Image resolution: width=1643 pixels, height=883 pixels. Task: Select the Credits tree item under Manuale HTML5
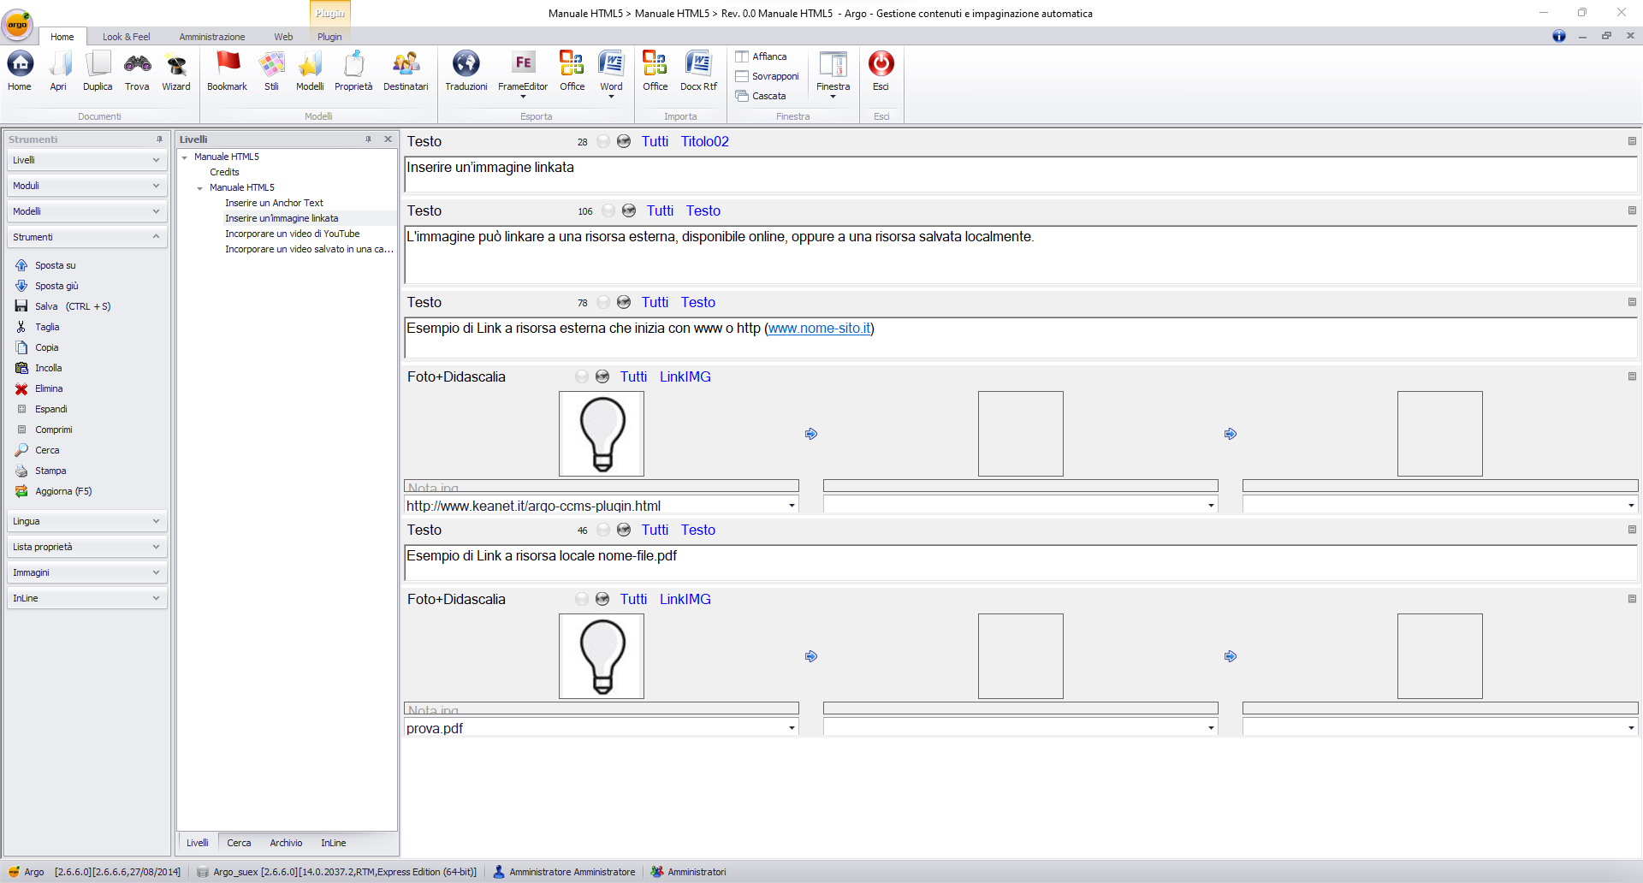pos(224,172)
